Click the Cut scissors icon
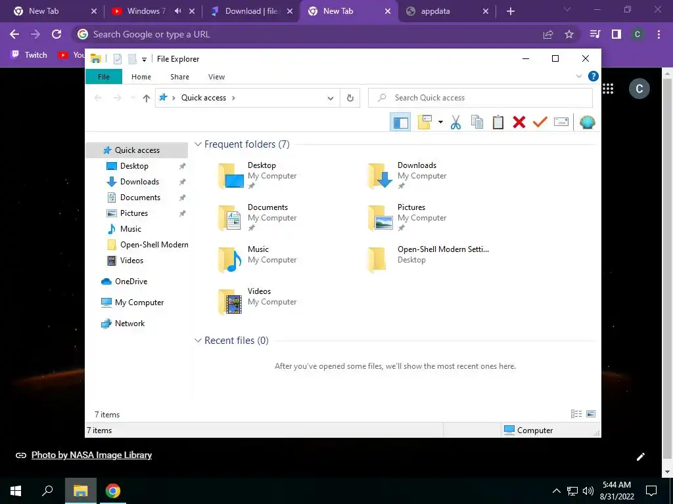This screenshot has width=673, height=504. click(x=455, y=122)
